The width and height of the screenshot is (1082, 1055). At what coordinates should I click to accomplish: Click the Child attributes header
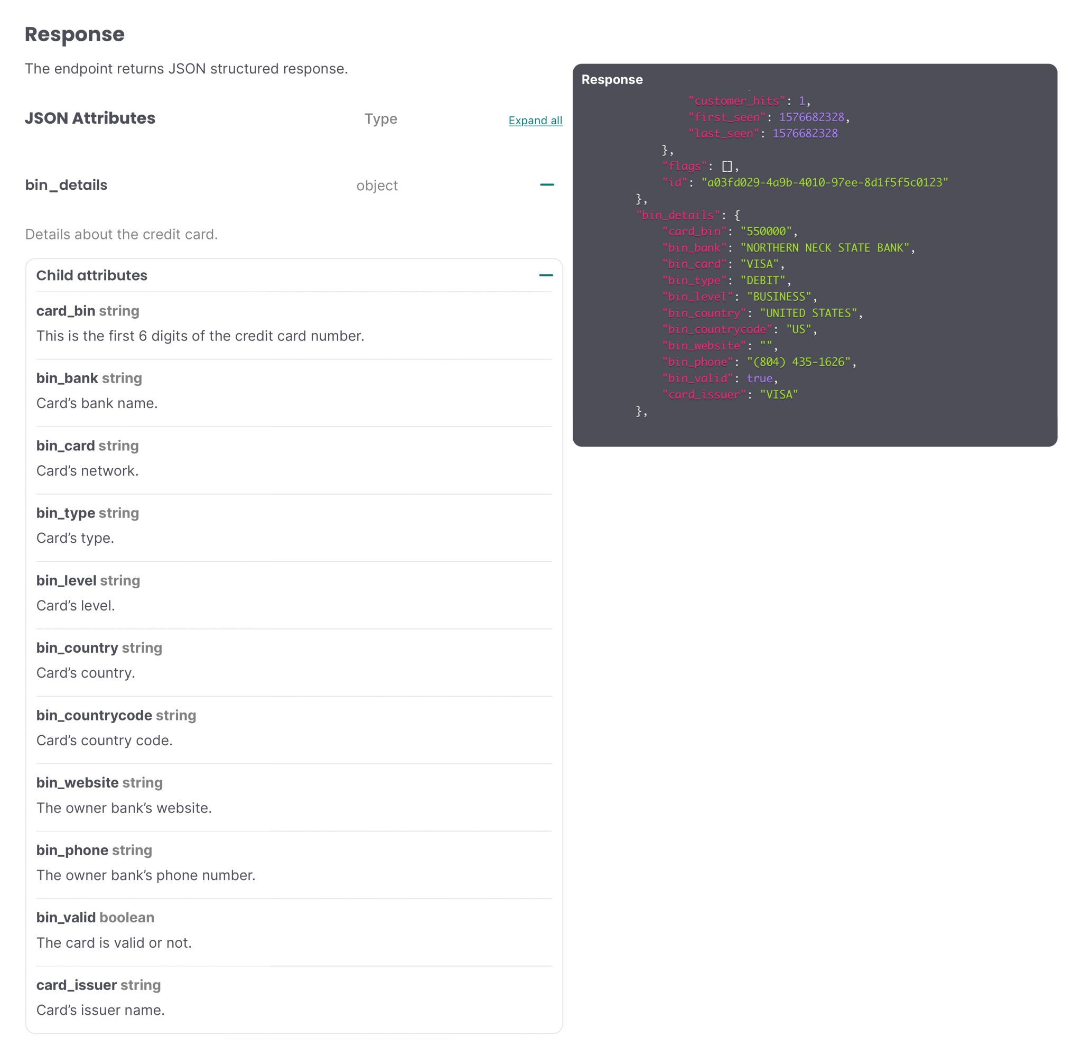pyautogui.click(x=92, y=275)
